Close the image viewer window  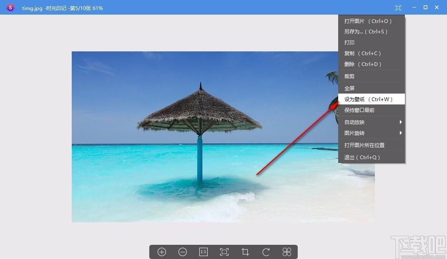point(437,8)
